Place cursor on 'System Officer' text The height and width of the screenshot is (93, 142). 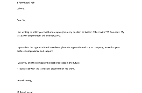[x=92, y=32]
